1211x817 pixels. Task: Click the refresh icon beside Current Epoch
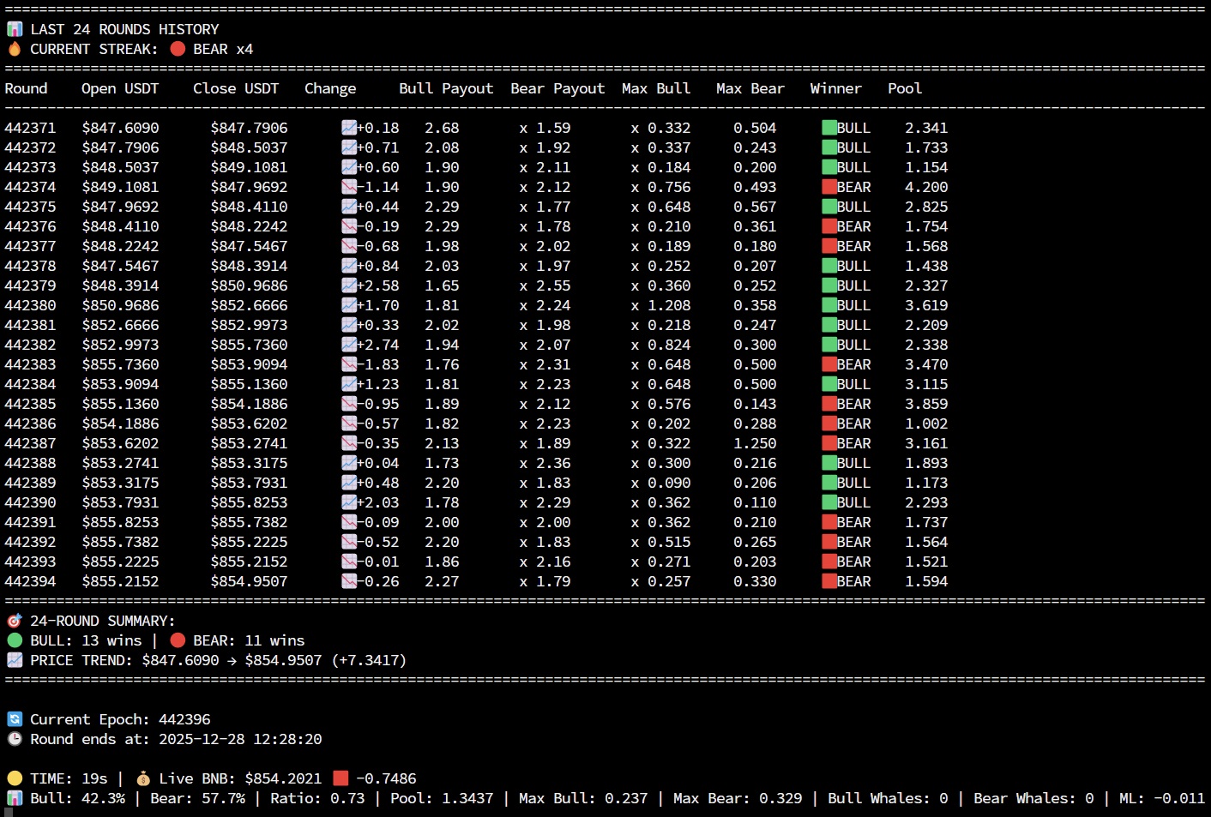coord(15,719)
